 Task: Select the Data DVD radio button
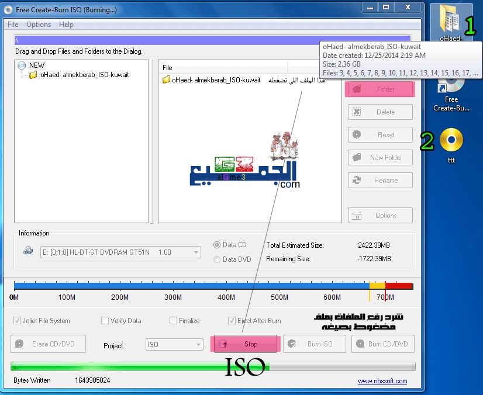tap(217, 259)
